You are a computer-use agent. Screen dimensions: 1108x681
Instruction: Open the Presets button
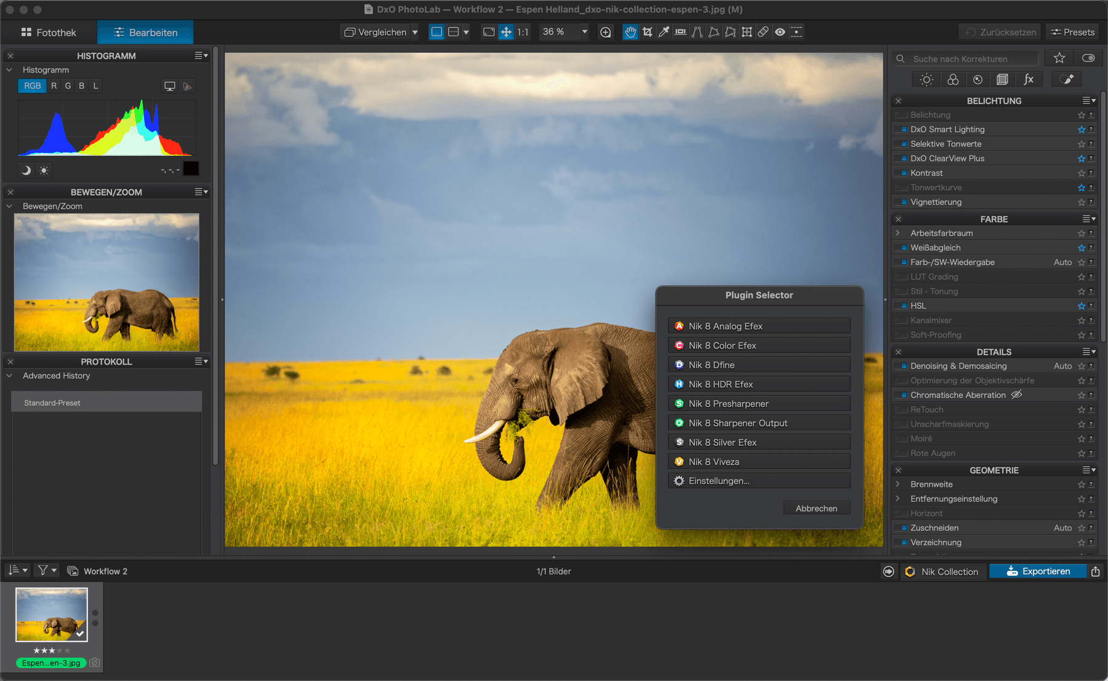(x=1072, y=32)
